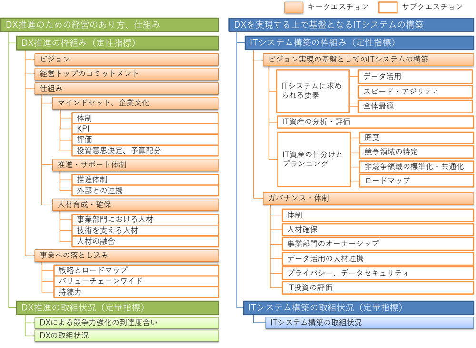
Task: Click the IT資産の仕分けとプランニング box
Action: coord(314,159)
